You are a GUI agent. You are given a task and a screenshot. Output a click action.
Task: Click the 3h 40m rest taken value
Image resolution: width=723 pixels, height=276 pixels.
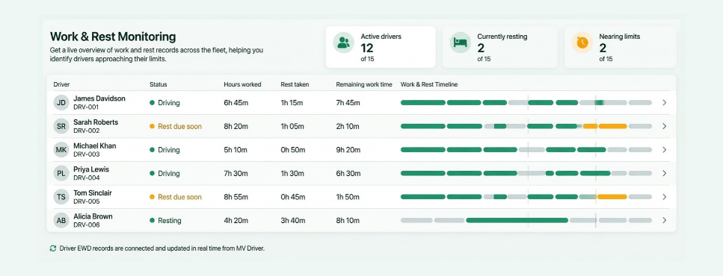pos(293,221)
